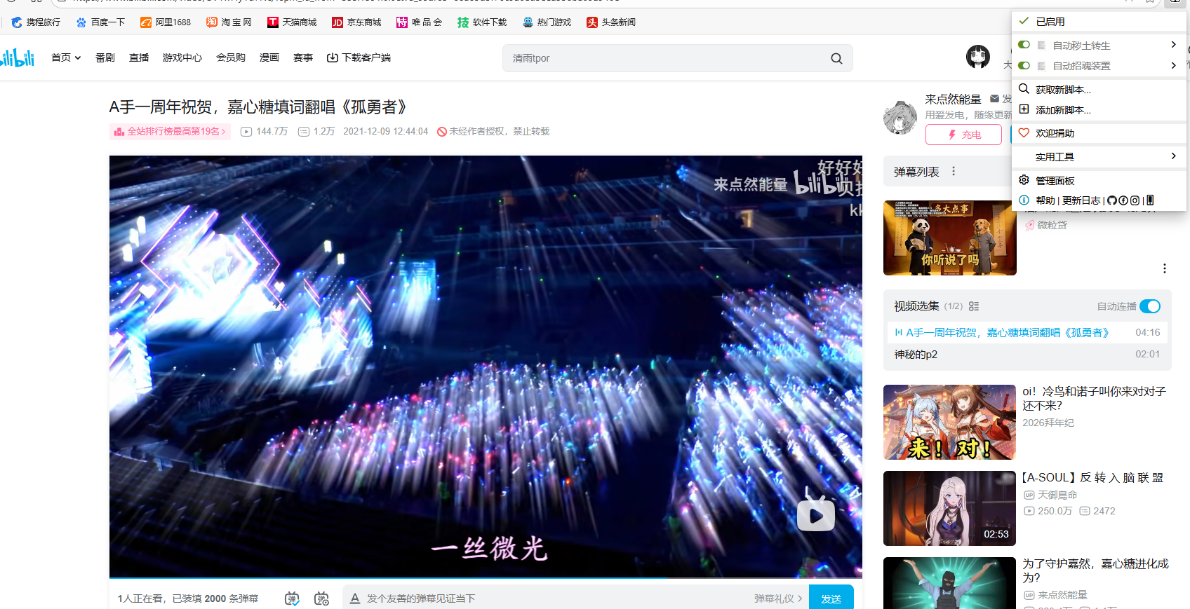The height and width of the screenshot is (609, 1190).
Task: Click the search magnifier icon in search bar
Action: coord(836,59)
